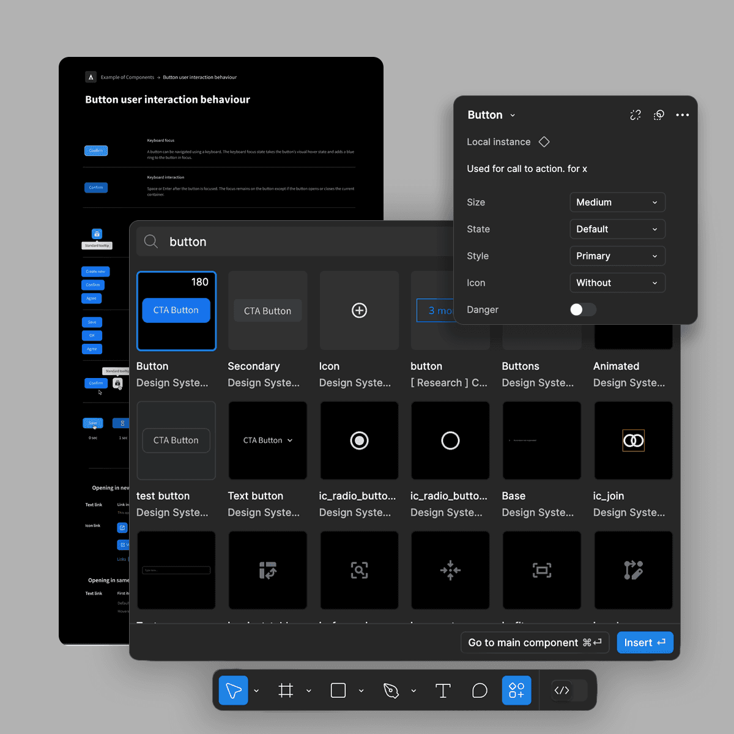
Task: Open the three-dot more options menu
Action: point(683,115)
